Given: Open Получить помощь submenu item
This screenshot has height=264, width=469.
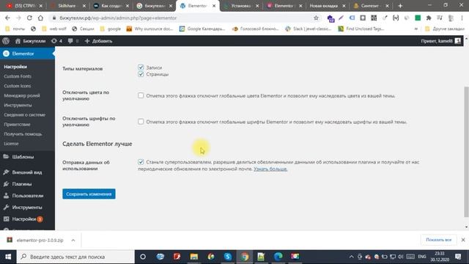Looking at the screenshot, I should point(23,133).
